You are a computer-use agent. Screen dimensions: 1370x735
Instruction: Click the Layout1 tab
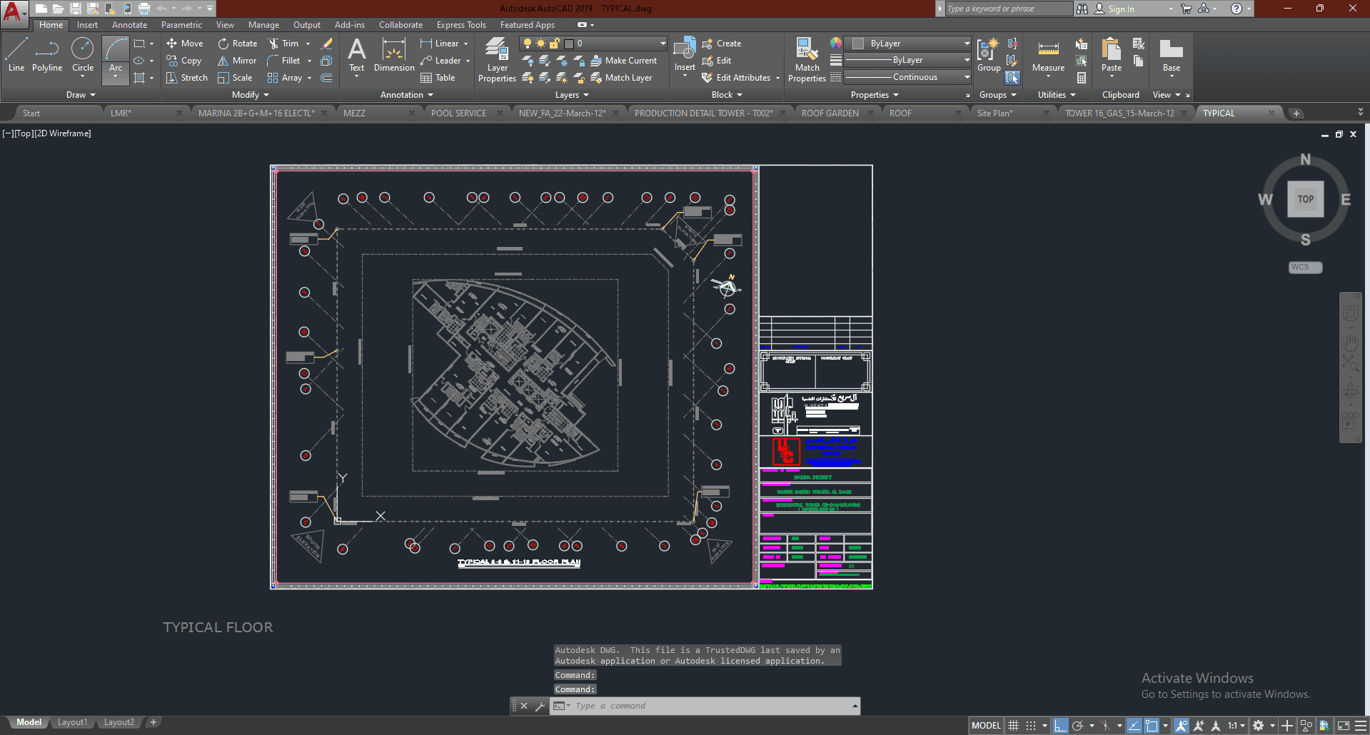(x=72, y=722)
